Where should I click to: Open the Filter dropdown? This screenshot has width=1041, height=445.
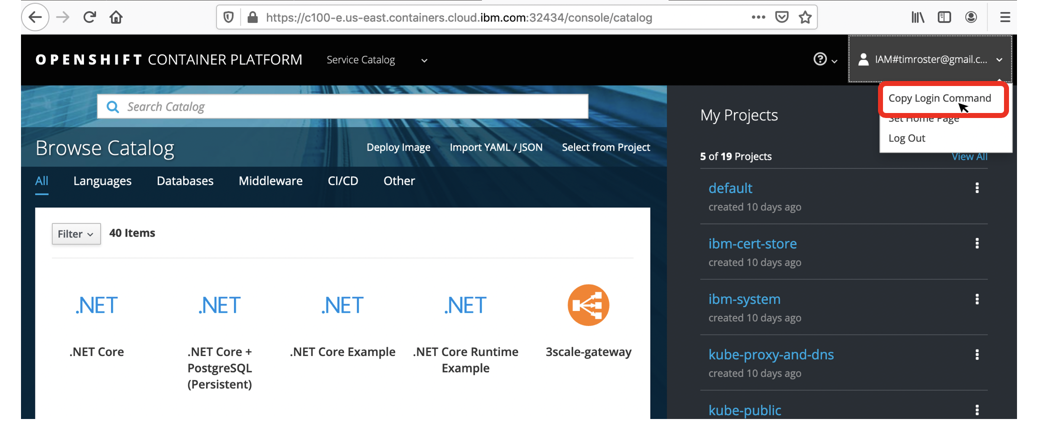point(76,234)
